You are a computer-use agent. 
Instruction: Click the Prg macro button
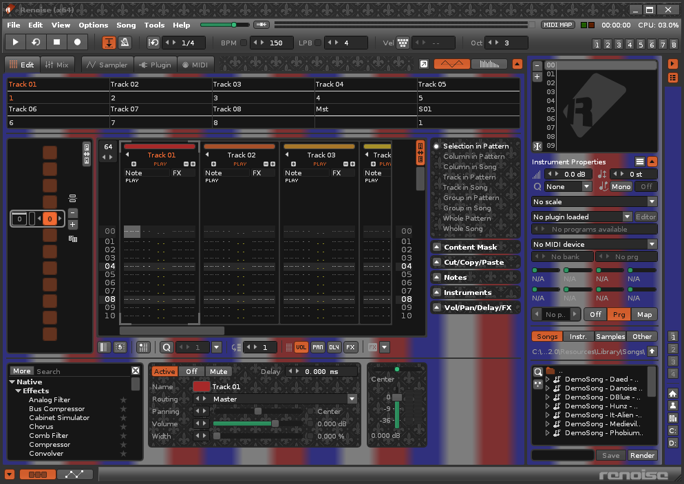pos(619,315)
